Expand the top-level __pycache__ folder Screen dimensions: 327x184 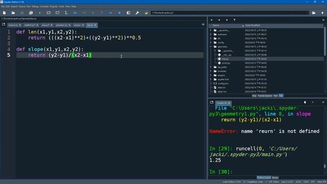(x=211, y=30)
